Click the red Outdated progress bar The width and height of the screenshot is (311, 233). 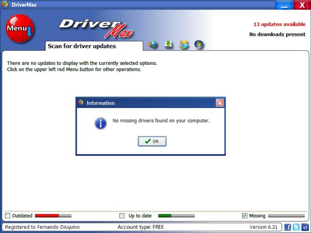pyautogui.click(x=53, y=216)
